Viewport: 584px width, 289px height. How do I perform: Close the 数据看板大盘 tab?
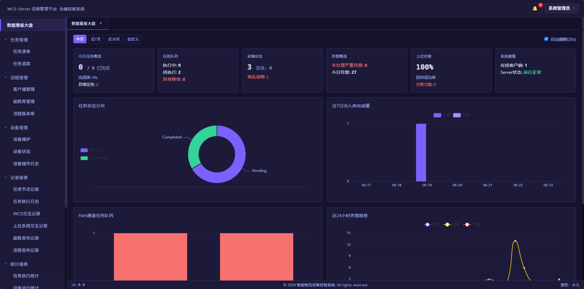(x=101, y=23)
